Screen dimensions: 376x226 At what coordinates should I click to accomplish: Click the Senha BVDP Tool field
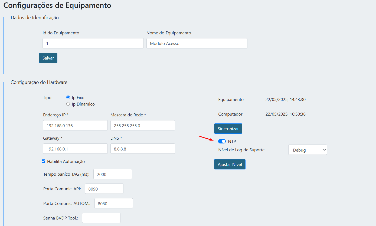[101, 218]
